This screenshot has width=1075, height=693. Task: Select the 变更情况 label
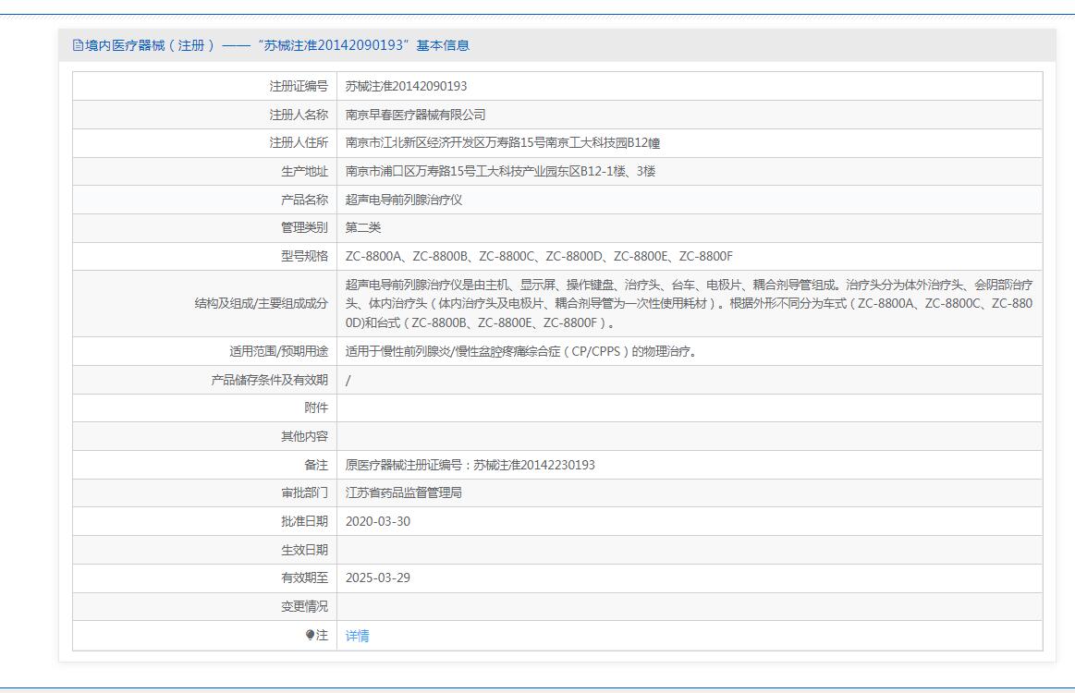pyautogui.click(x=304, y=607)
